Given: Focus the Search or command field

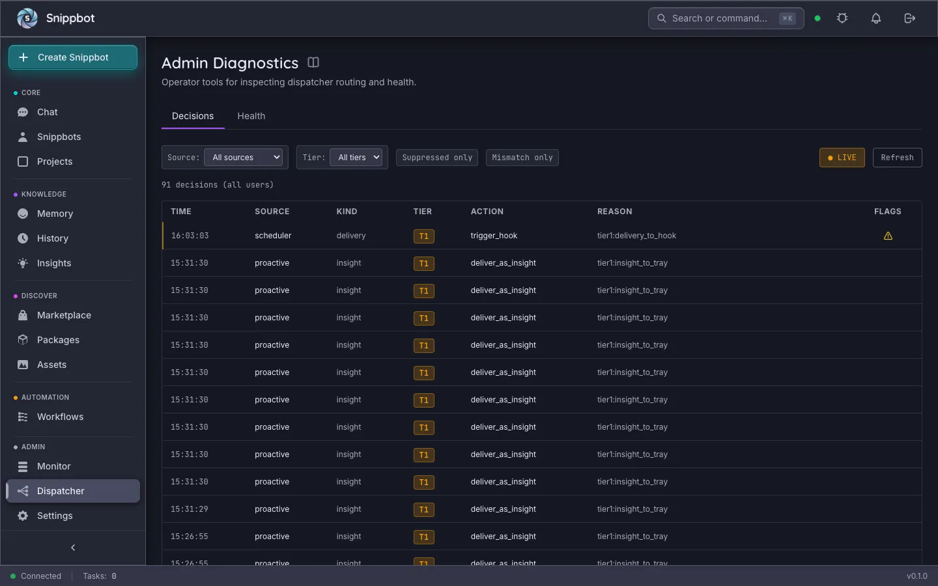Looking at the screenshot, I should 726,18.
